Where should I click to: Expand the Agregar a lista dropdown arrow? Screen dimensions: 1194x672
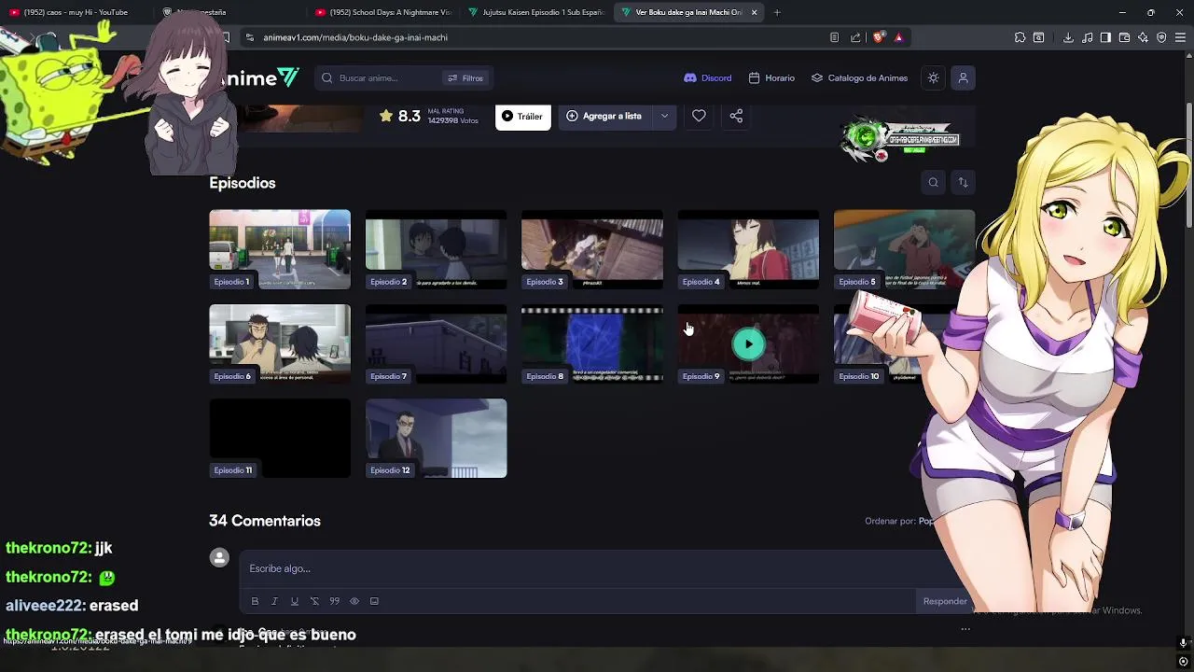coord(664,117)
